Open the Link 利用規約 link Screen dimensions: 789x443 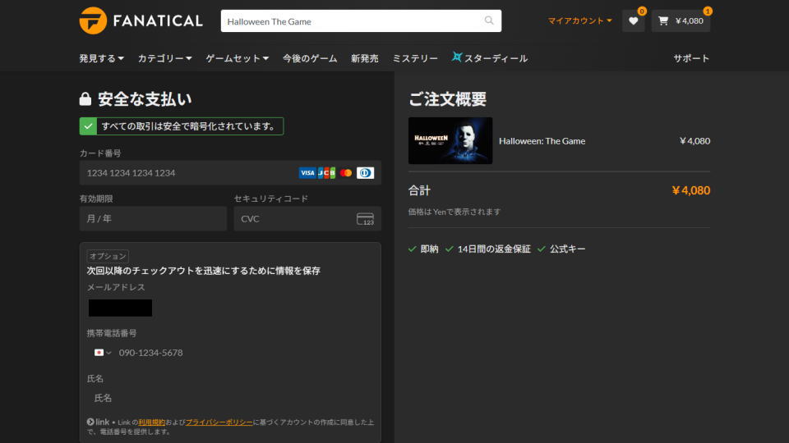tap(151, 422)
